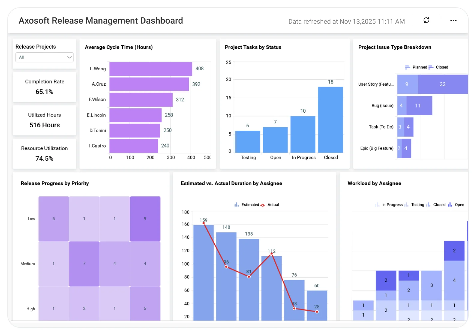This screenshot has height=334, width=476.
Task: Click the Open status bar
Action: (x=275, y=140)
